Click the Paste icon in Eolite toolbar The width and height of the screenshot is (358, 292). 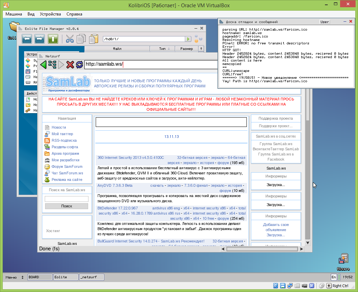(x=93, y=39)
